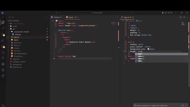Choose the 100vmin autocomplete suggestion
Screen dimensions: 190x107
pyautogui.click(x=161, y=59)
